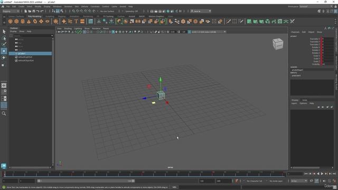Create a polygon cylinder from the shelf
Screen dimensions: 338x190
point(23,21)
